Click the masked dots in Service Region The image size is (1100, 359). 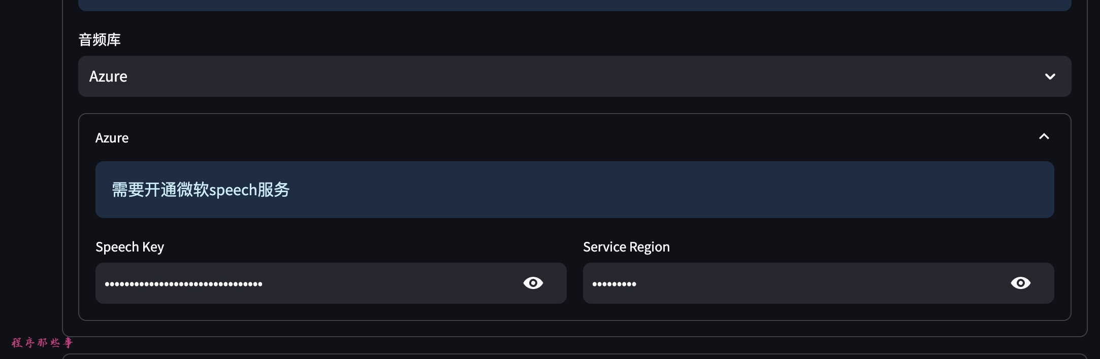coord(614,284)
